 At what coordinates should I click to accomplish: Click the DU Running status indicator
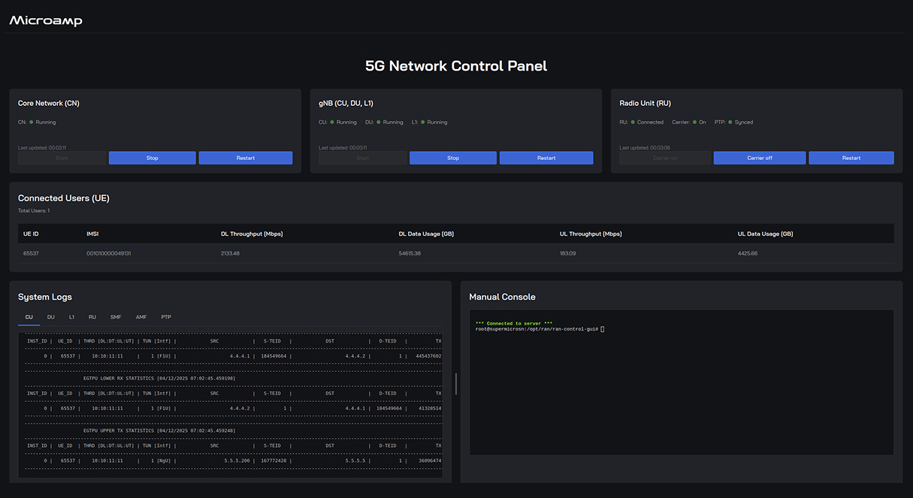378,122
